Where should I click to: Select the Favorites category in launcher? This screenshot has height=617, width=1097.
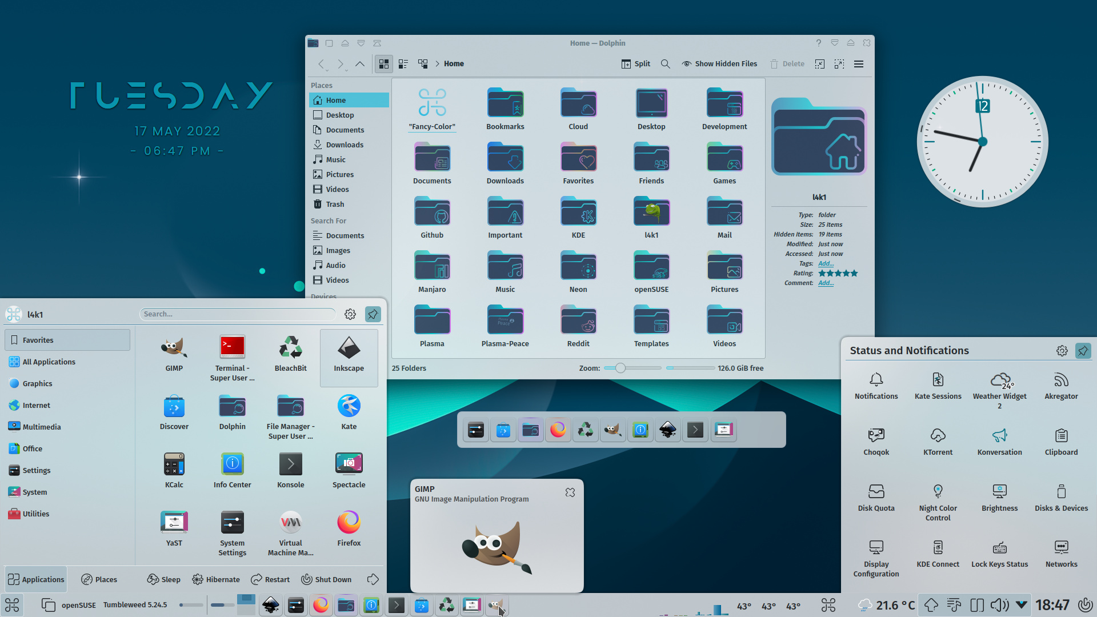(x=67, y=340)
